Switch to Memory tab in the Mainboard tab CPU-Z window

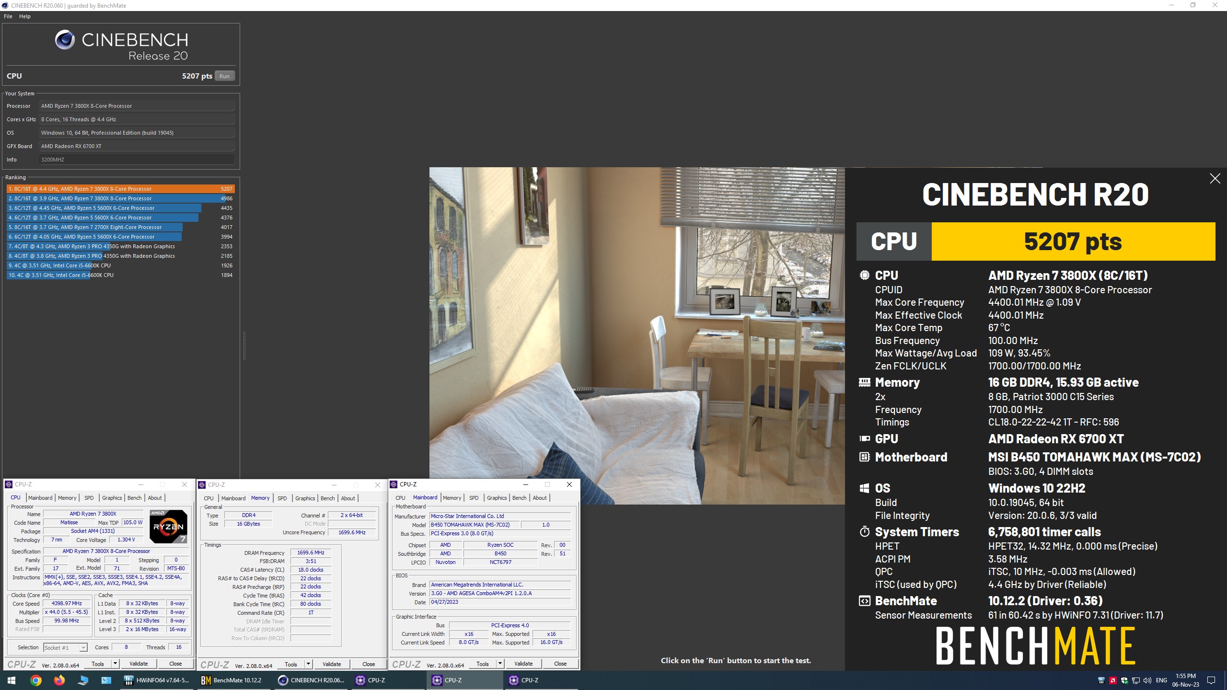452,498
